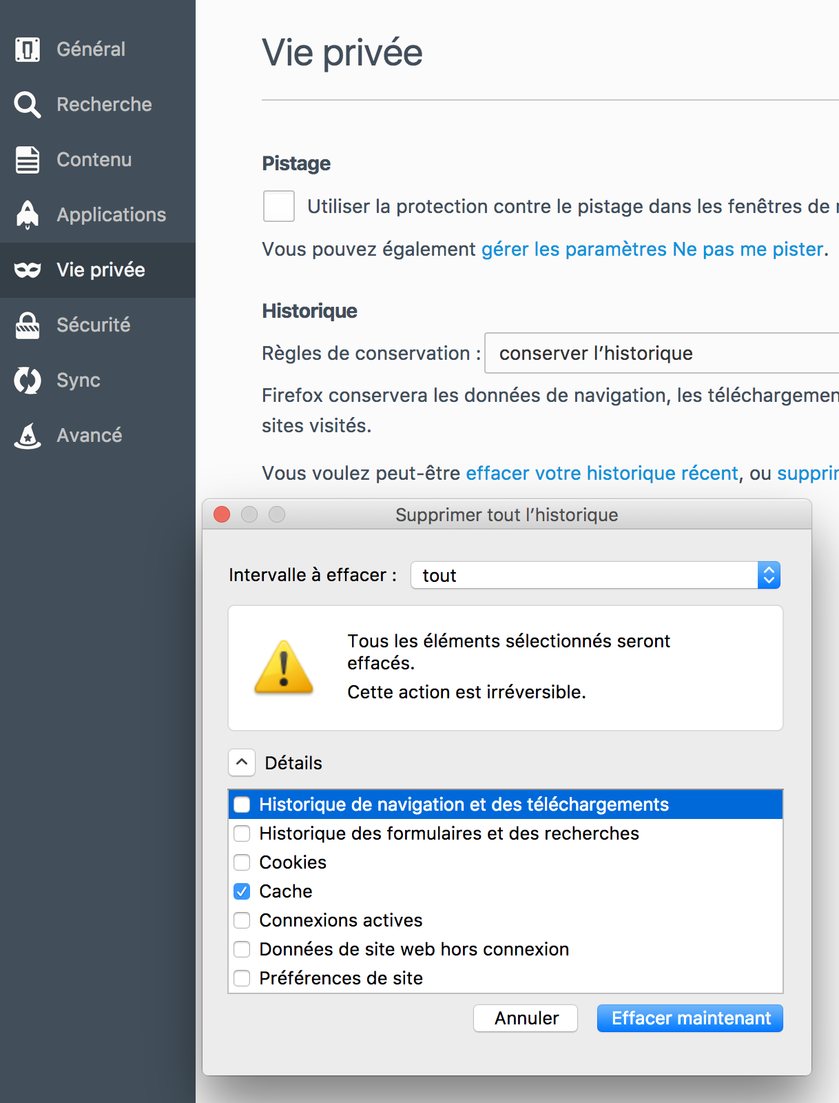
Task: Enable tracking protection checkbox under Pistage
Action: click(x=279, y=206)
